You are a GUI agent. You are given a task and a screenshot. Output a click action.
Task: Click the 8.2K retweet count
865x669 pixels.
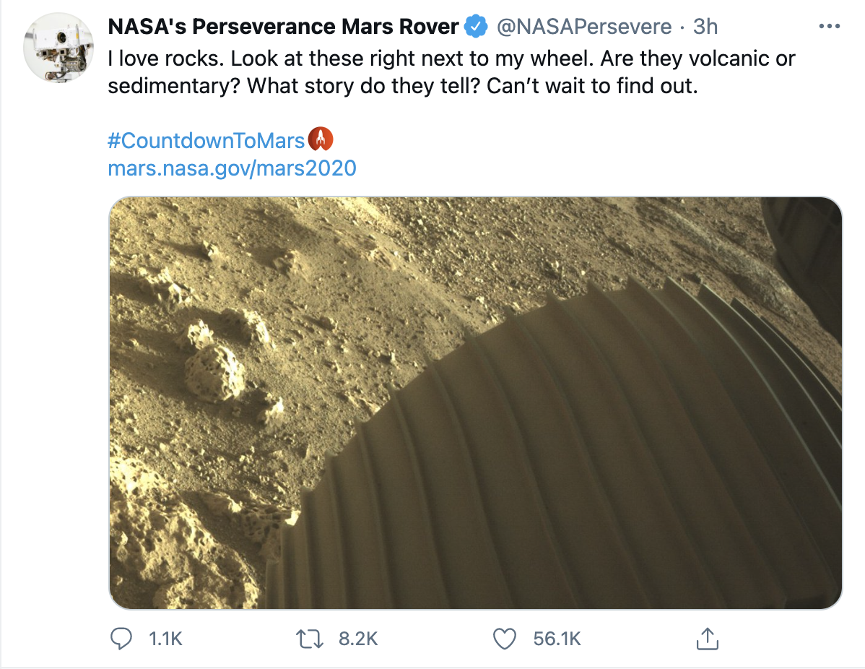click(x=358, y=639)
